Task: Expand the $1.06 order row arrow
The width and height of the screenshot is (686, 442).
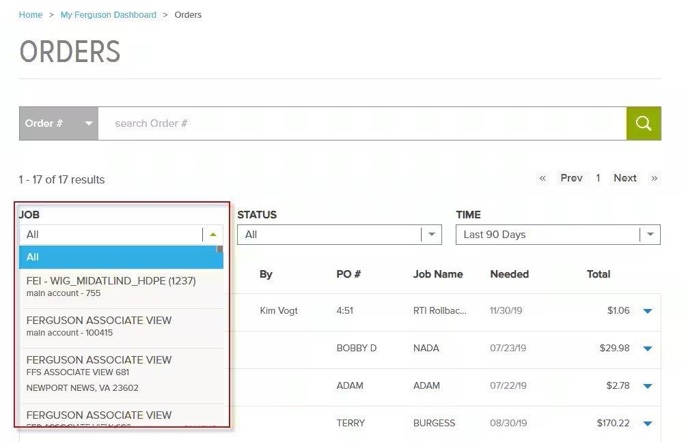Action: (x=648, y=311)
